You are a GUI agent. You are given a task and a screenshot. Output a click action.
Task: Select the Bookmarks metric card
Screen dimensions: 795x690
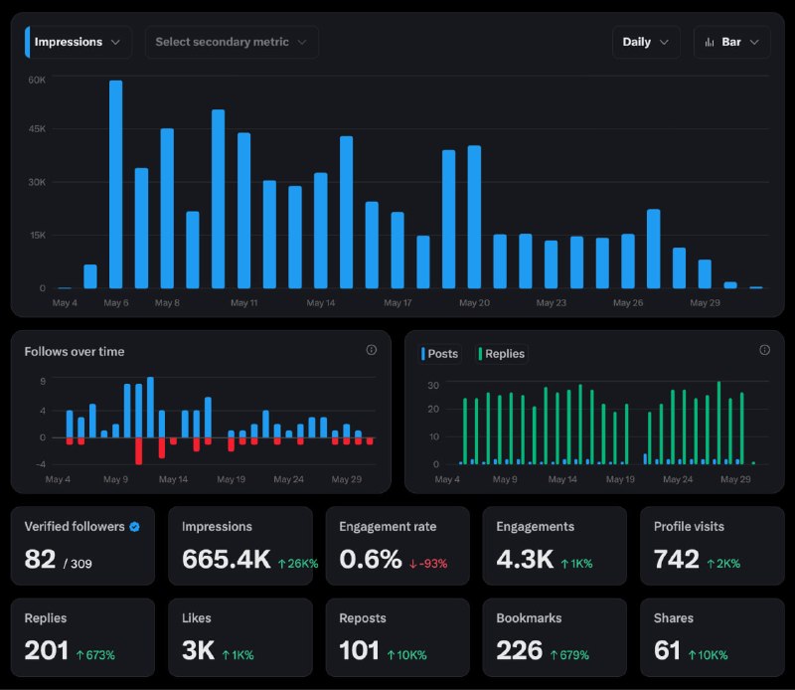pyautogui.click(x=555, y=637)
